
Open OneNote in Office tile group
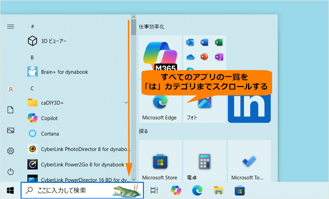click(x=219, y=56)
